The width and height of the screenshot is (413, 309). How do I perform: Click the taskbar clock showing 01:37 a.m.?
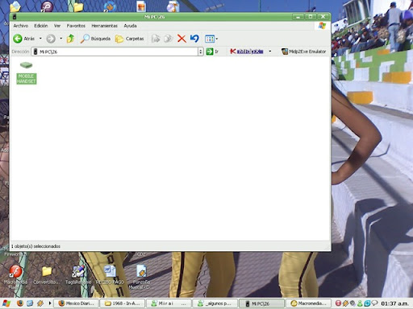click(394, 303)
